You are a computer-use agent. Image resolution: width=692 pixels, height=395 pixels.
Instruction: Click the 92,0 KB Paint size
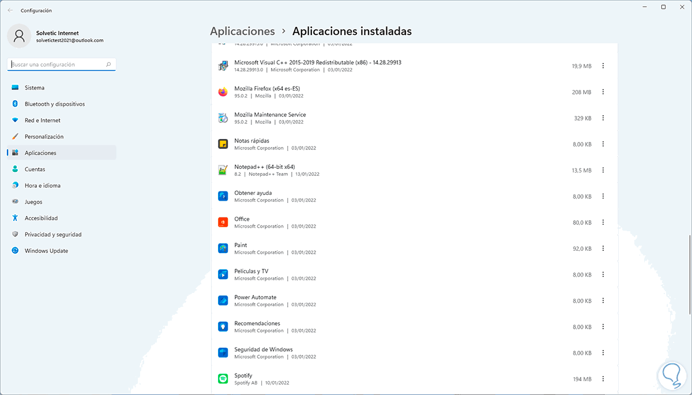(582, 249)
